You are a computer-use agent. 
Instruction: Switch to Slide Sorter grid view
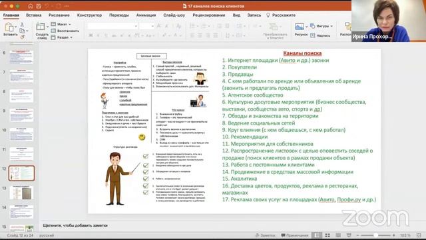coord(327,235)
